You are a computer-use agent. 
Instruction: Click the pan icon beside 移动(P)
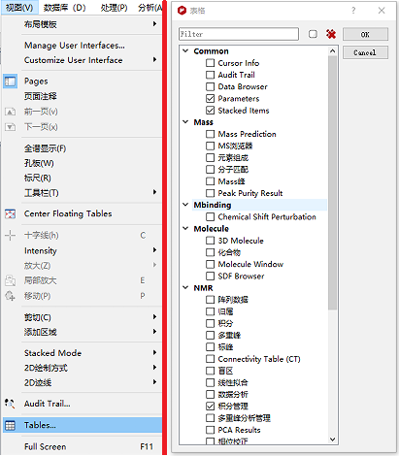[x=10, y=296]
